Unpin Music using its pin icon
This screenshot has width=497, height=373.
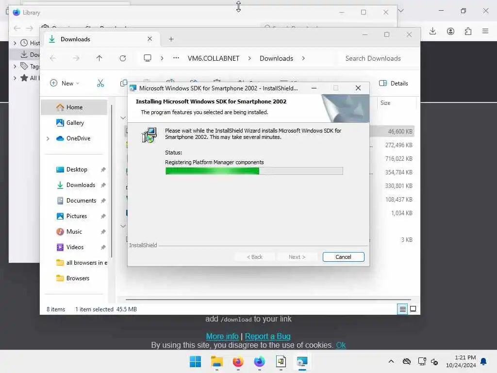pos(103,232)
